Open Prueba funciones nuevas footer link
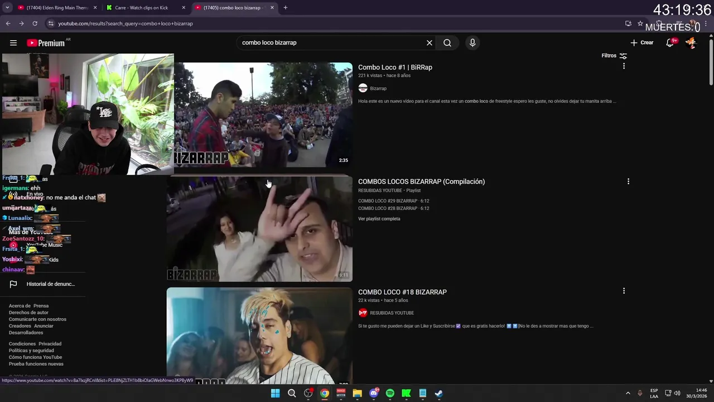This screenshot has height=402, width=714. pos(36,364)
